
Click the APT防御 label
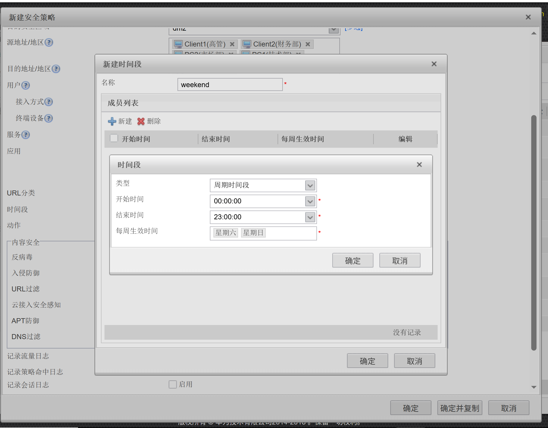(25, 321)
